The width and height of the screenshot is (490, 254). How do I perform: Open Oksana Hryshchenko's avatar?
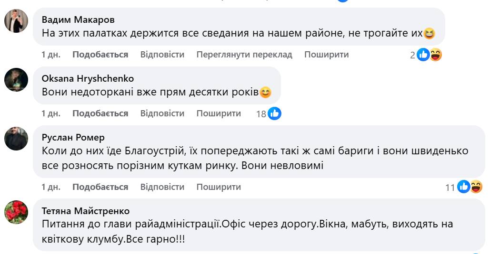coord(16,79)
